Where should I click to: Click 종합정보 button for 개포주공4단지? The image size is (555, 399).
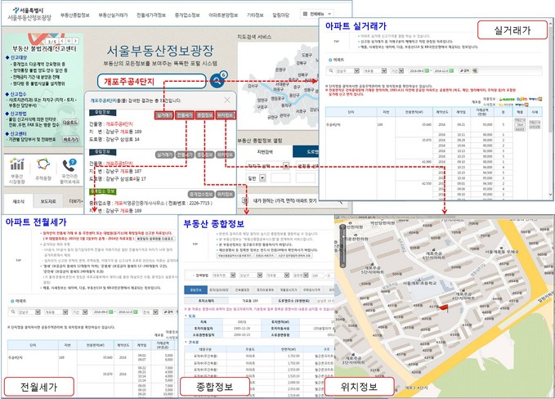(x=205, y=115)
